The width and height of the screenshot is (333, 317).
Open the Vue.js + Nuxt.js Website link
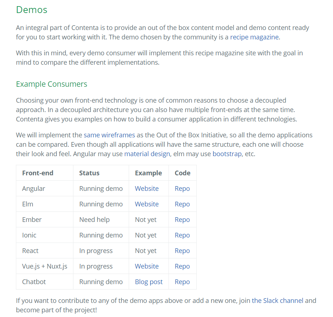click(146, 266)
